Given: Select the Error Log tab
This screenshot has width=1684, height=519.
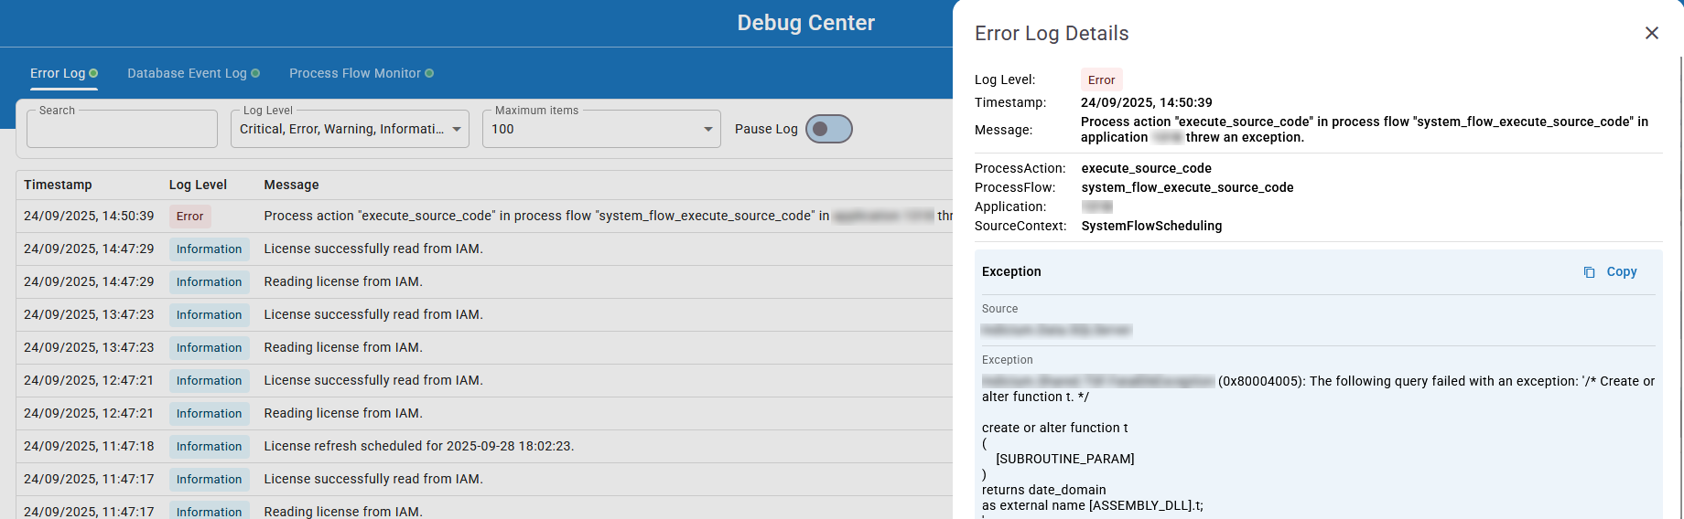Looking at the screenshot, I should pos(57,73).
